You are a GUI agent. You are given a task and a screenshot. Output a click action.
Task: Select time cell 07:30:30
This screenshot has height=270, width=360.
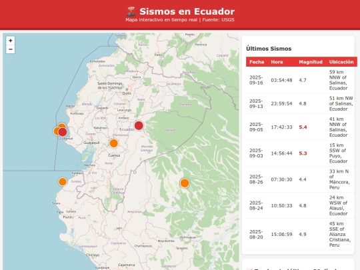281,179
